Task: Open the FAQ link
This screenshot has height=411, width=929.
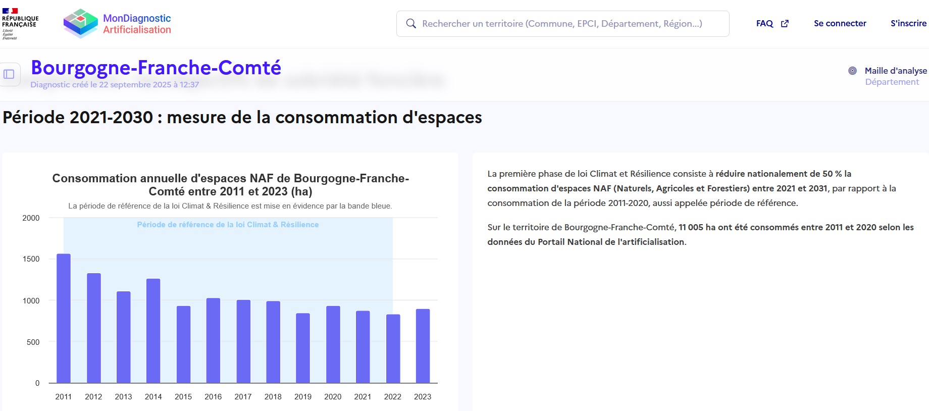Action: tap(764, 24)
